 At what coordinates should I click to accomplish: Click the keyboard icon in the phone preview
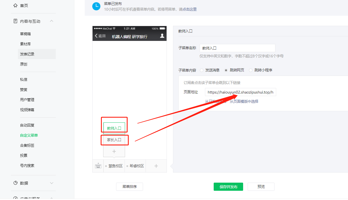pyautogui.click(x=98, y=166)
